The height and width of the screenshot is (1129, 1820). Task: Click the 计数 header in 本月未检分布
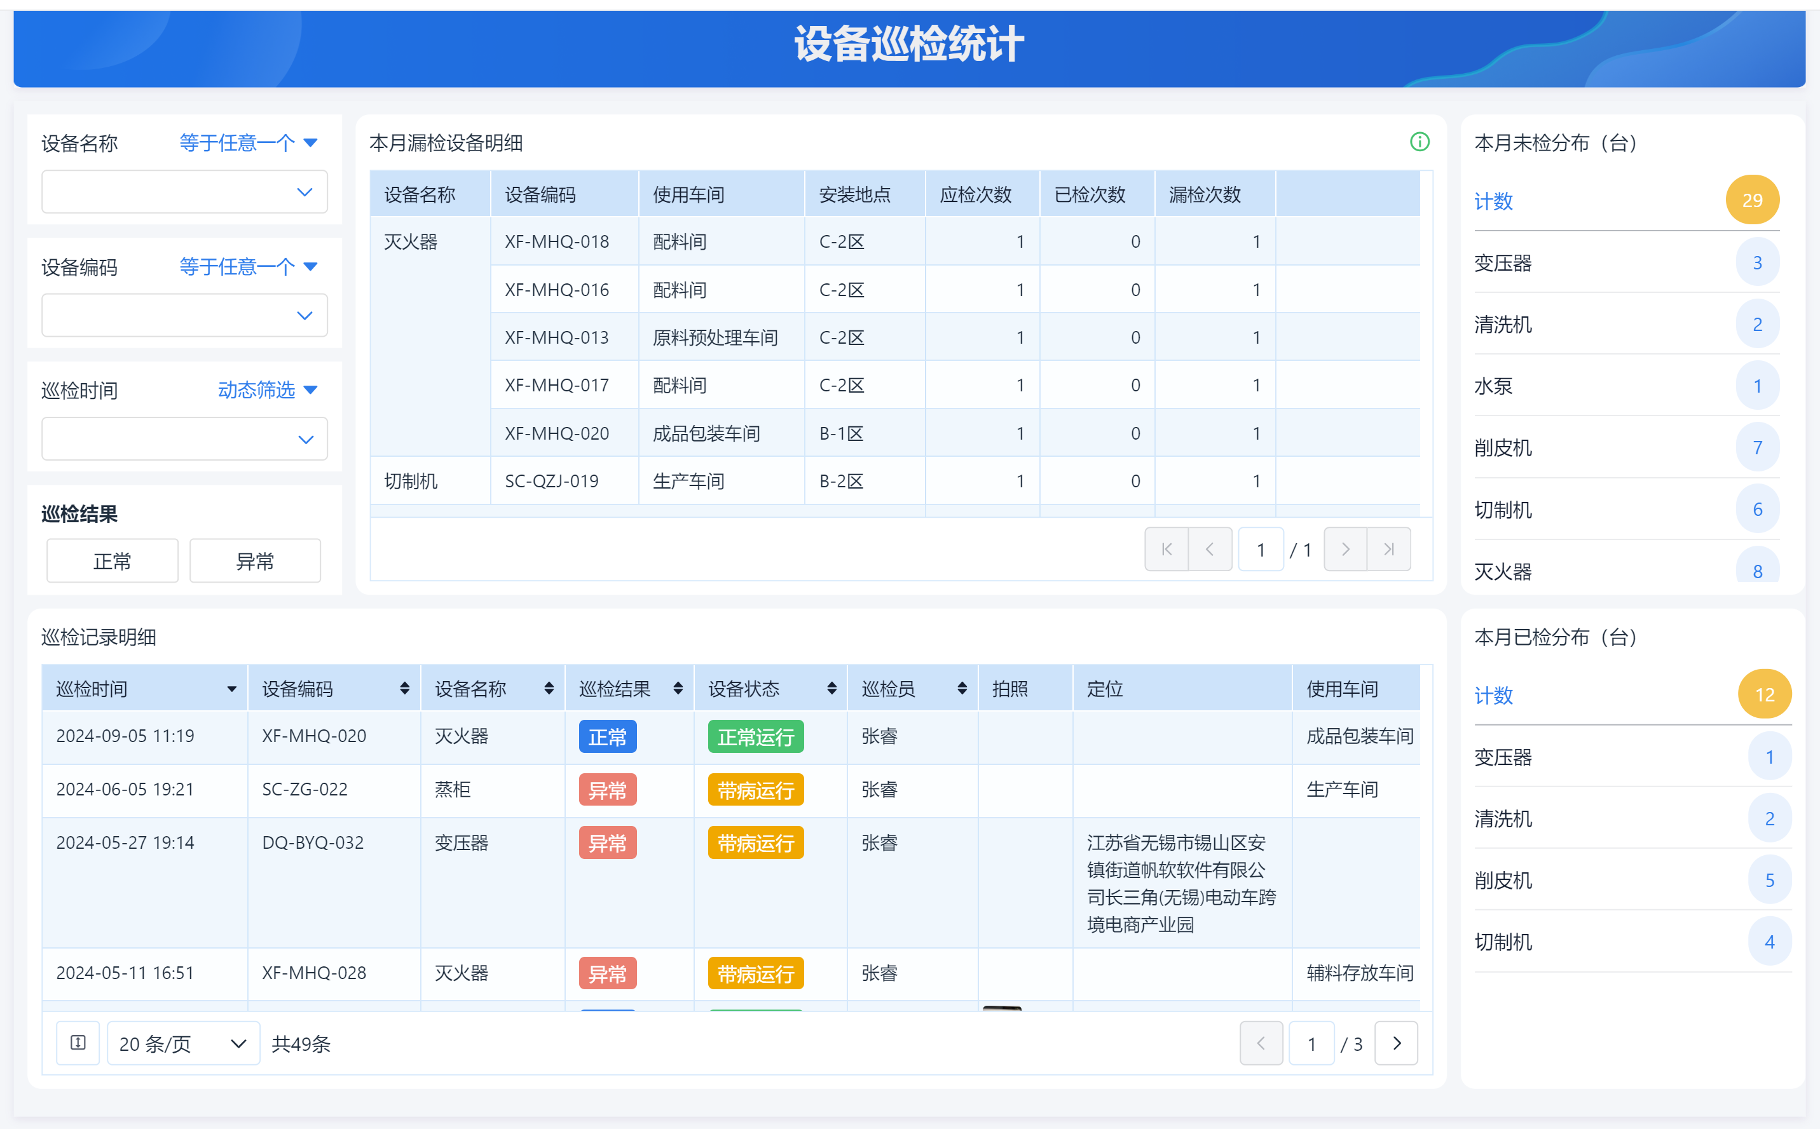tap(1493, 201)
